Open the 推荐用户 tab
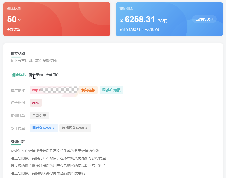Screen dimensions: 226x178 pos(52,75)
